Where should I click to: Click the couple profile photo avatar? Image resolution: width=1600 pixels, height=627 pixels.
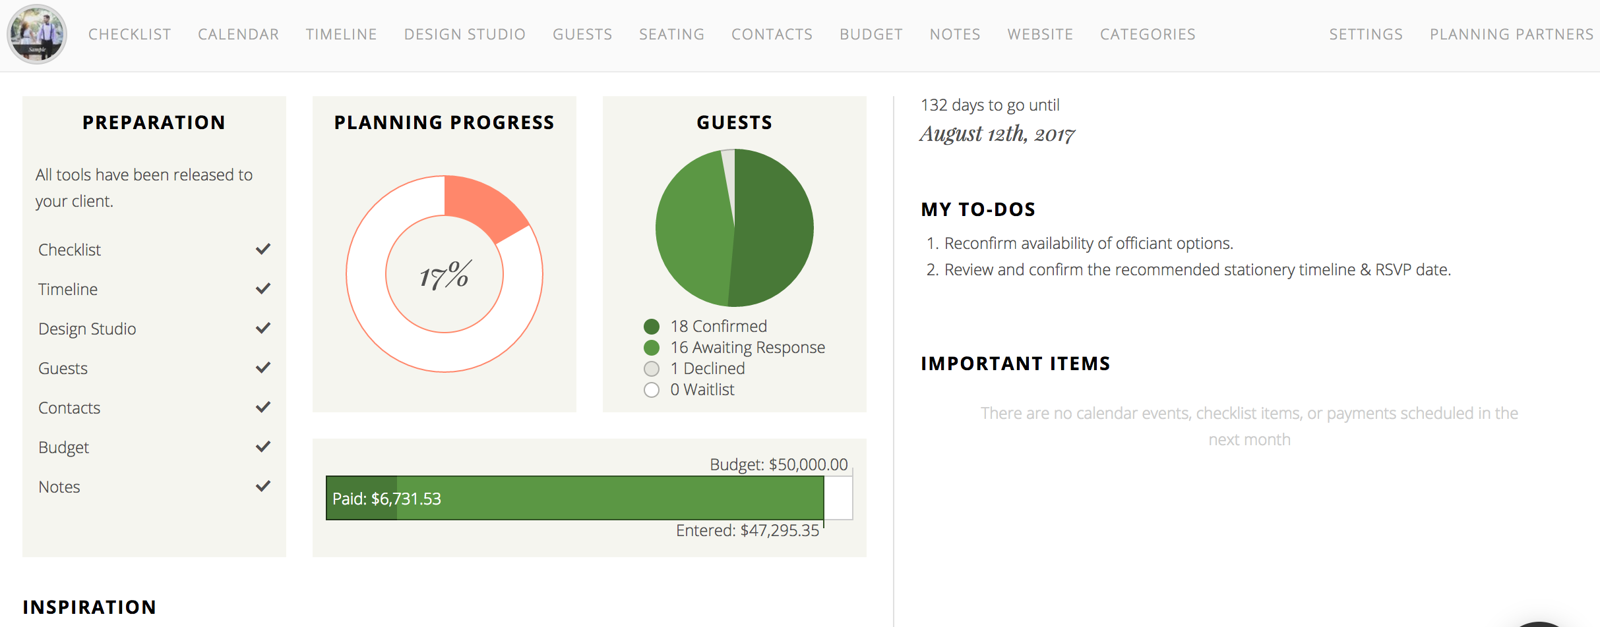[x=37, y=34]
